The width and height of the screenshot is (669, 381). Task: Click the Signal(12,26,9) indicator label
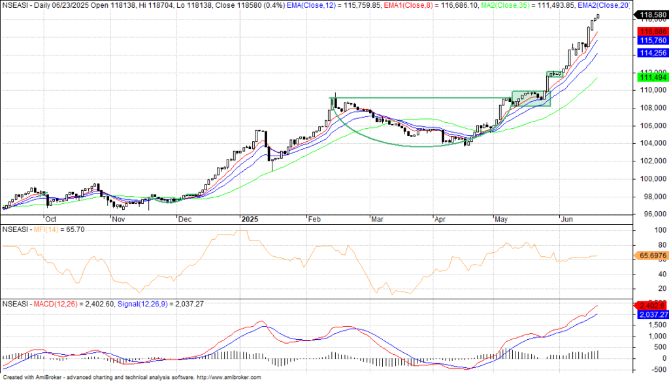143,304
